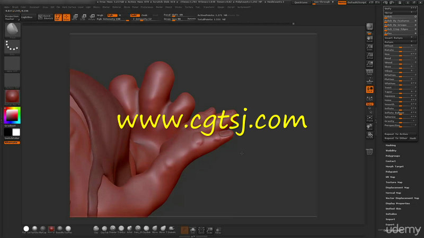Open the Texture selector slot
The height and width of the screenshot is (238, 424).
point(12,80)
